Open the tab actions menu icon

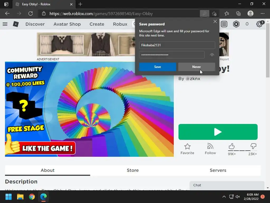click(6, 4)
